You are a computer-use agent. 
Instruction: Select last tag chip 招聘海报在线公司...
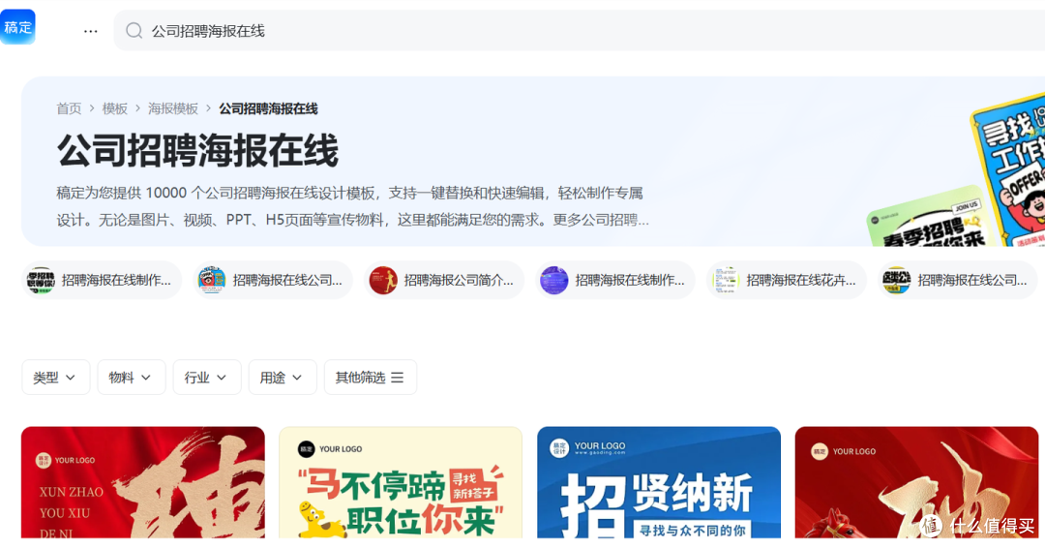tap(958, 280)
